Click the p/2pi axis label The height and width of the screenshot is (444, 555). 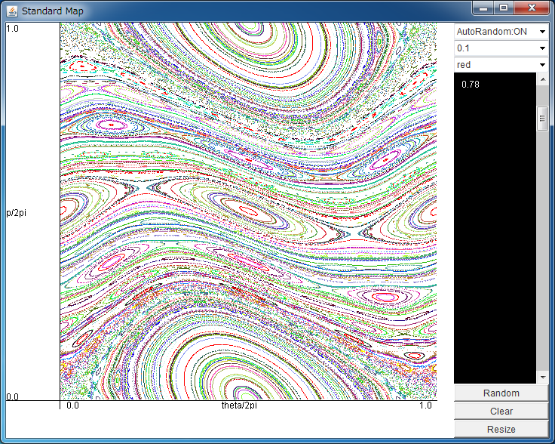pos(17,213)
